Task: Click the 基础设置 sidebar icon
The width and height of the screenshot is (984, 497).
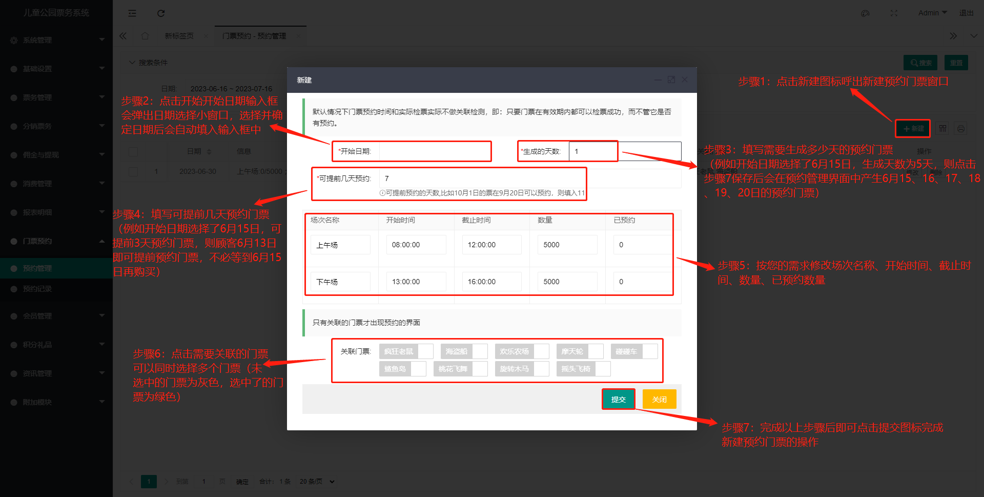Action: click(14, 69)
